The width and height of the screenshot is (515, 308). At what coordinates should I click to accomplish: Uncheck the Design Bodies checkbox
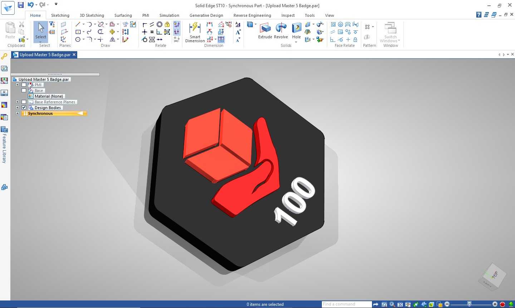coord(24,108)
